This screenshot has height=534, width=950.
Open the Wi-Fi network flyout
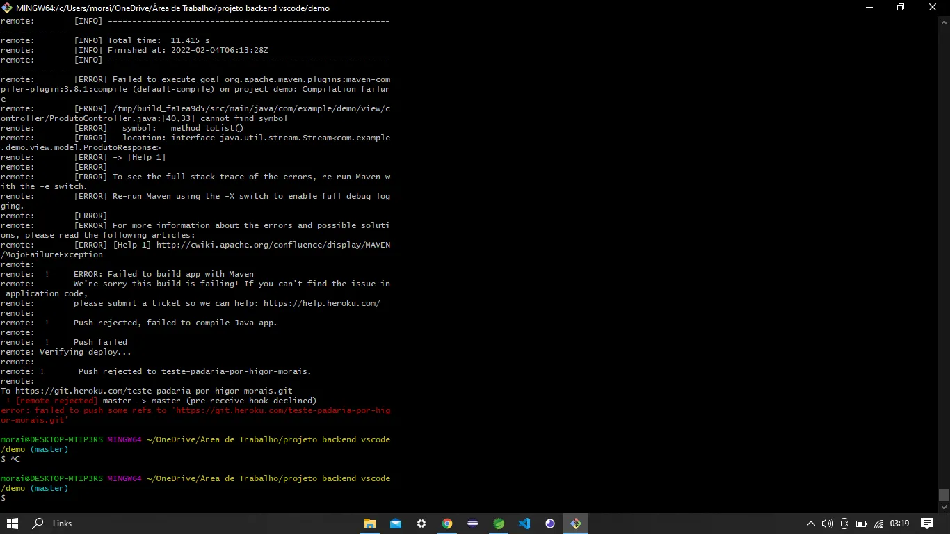coord(878,524)
